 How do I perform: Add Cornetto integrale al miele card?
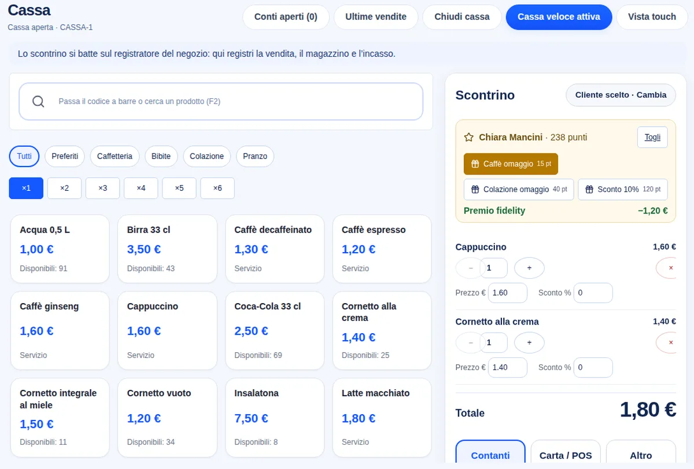tap(60, 418)
